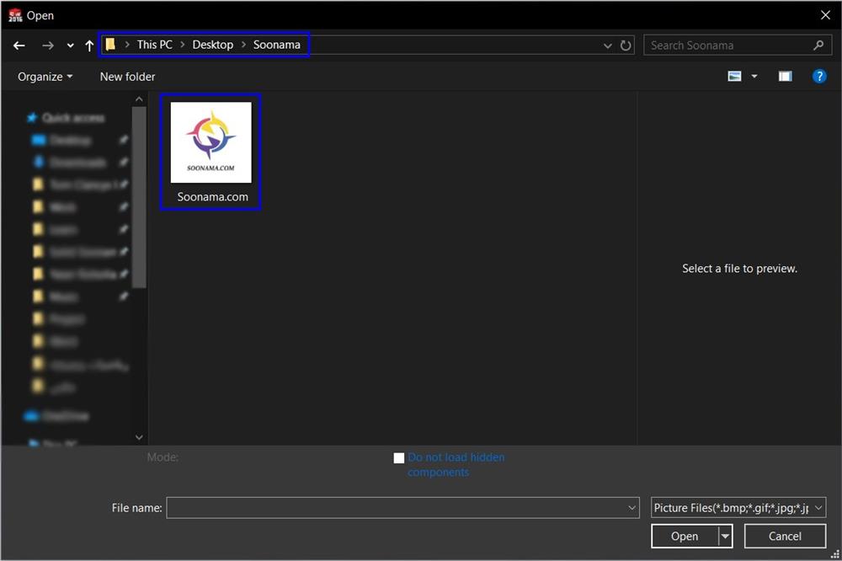Image resolution: width=842 pixels, height=561 pixels.
Task: Open the Picture Files type dropdown
Action: click(738, 508)
